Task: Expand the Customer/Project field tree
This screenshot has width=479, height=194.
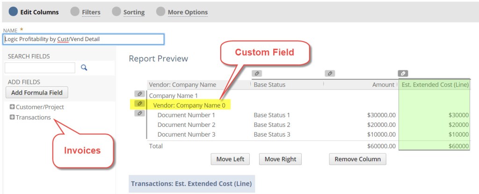Action: pyautogui.click(x=12, y=107)
